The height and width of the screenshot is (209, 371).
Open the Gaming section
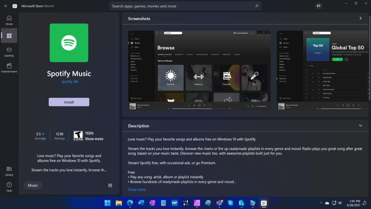click(9, 52)
